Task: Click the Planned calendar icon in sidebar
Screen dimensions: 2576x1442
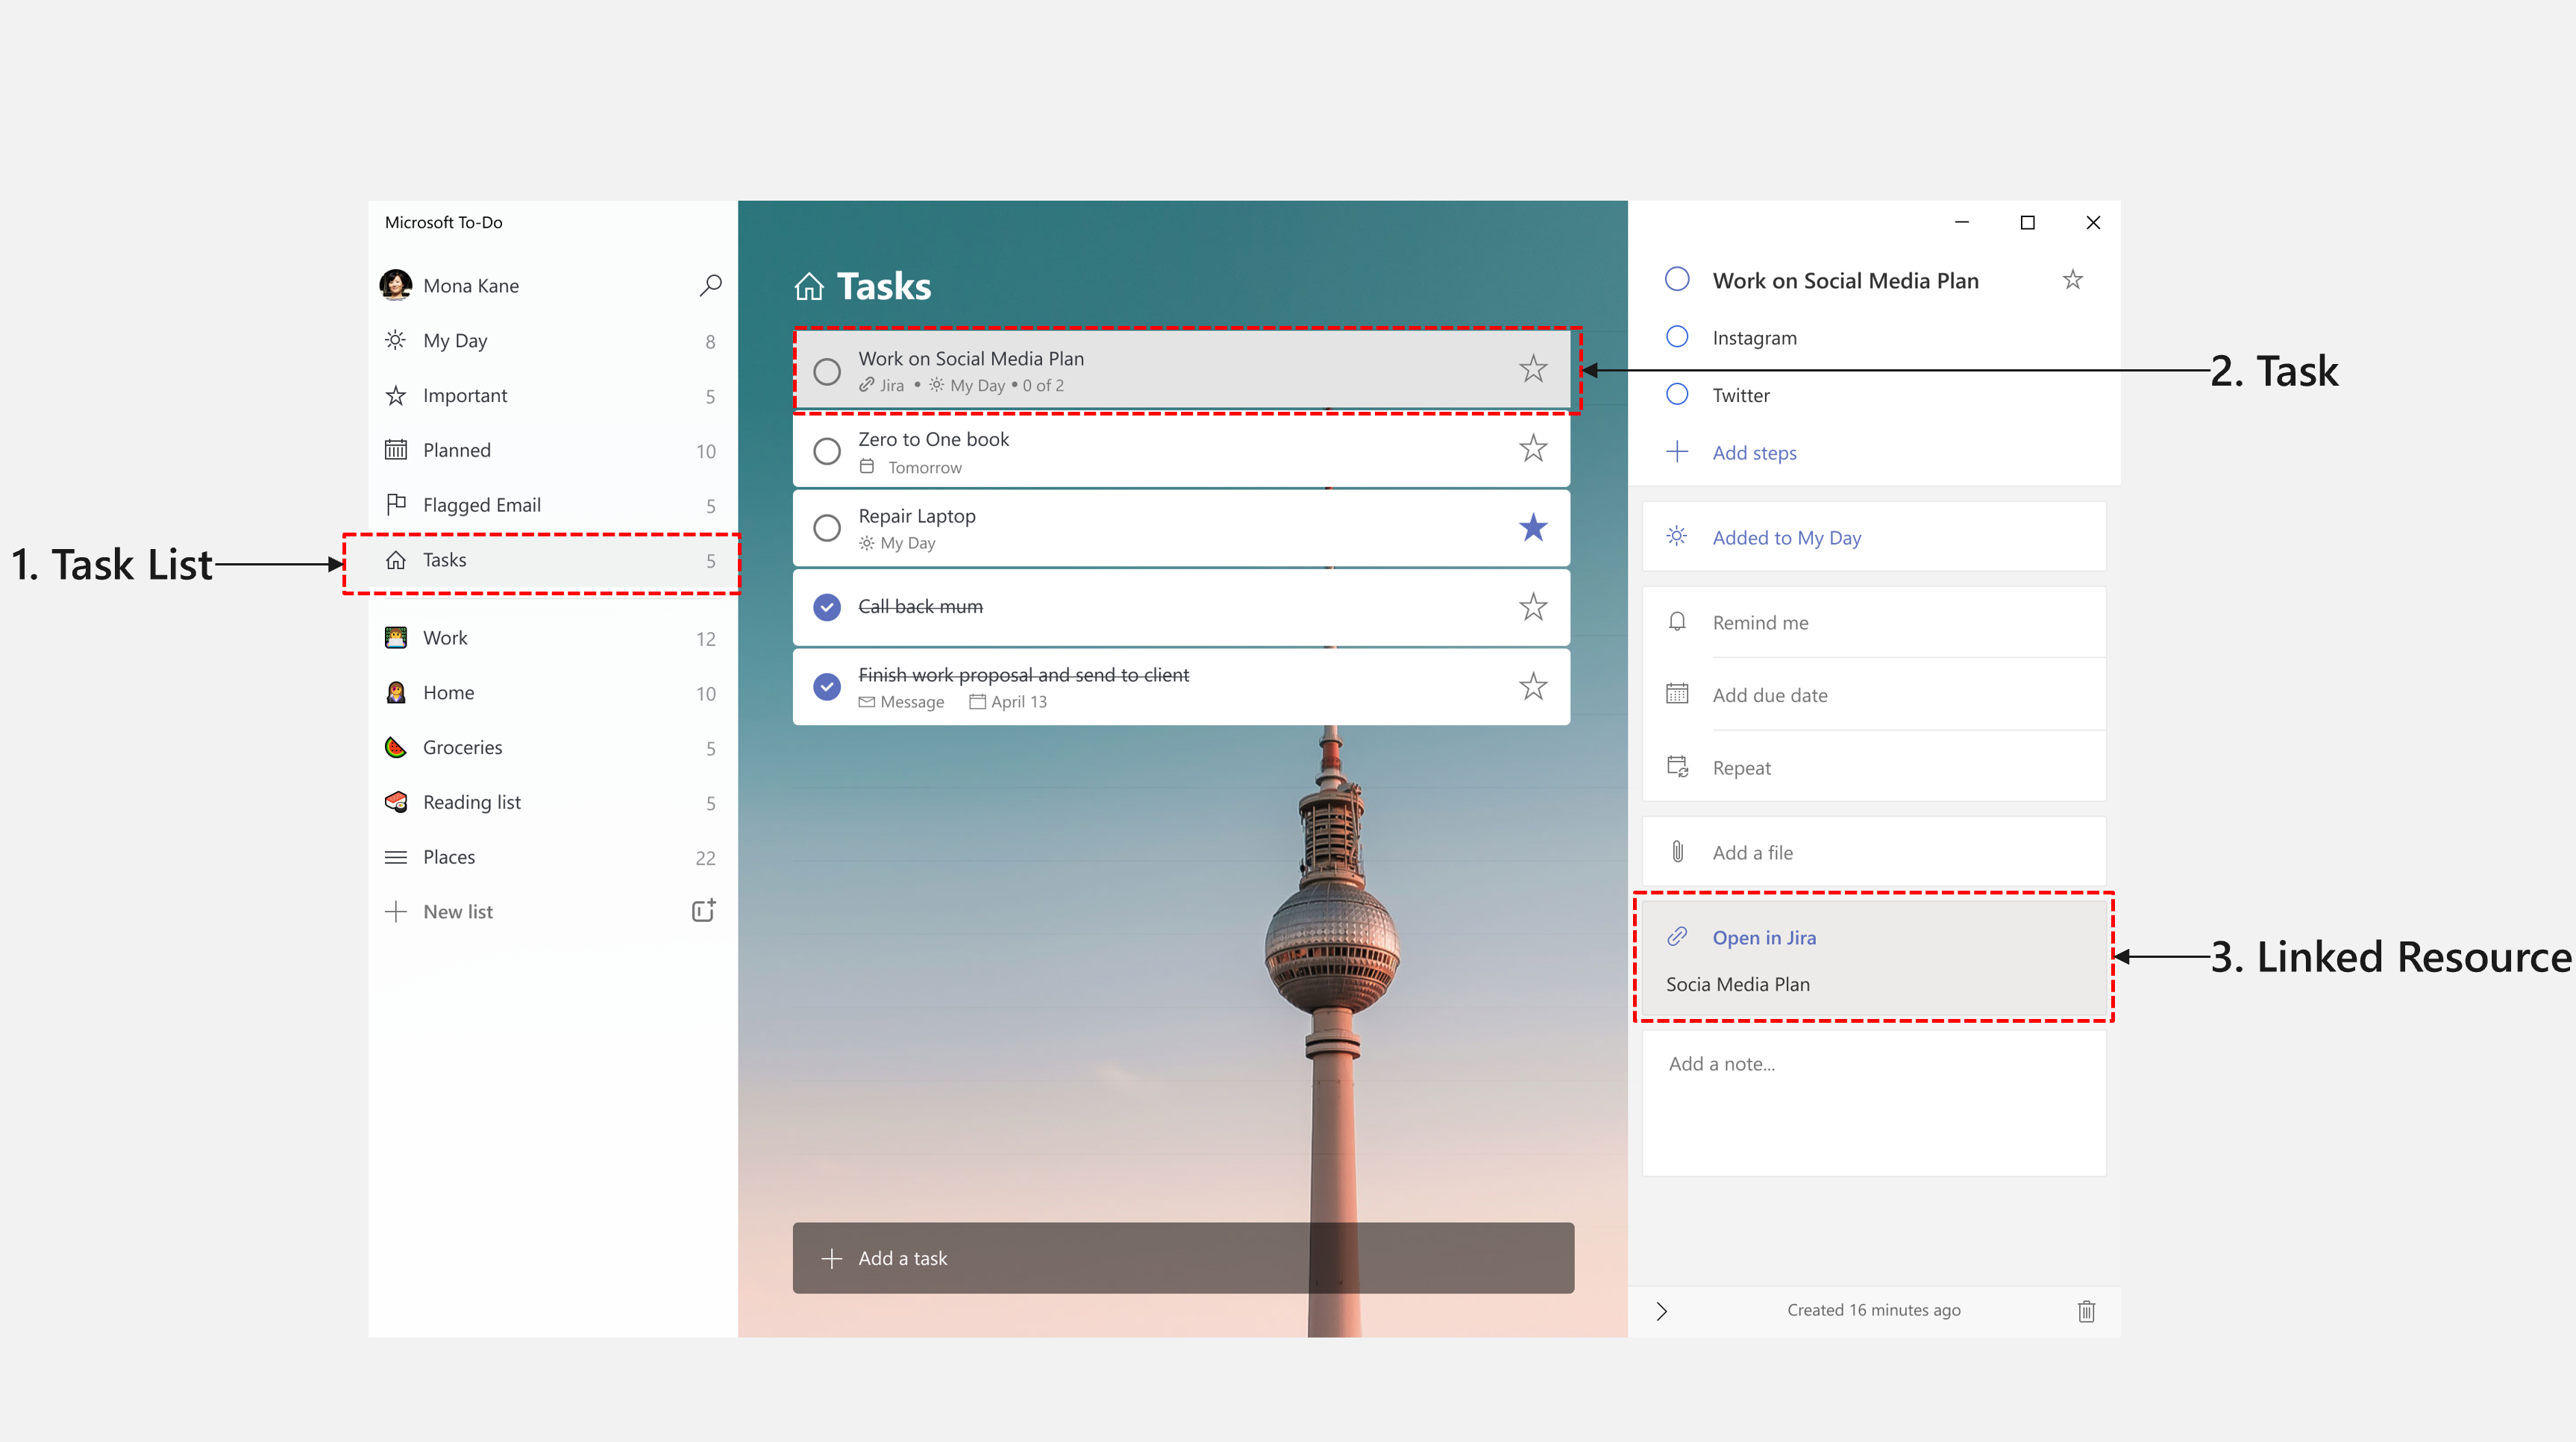Action: tap(396, 449)
